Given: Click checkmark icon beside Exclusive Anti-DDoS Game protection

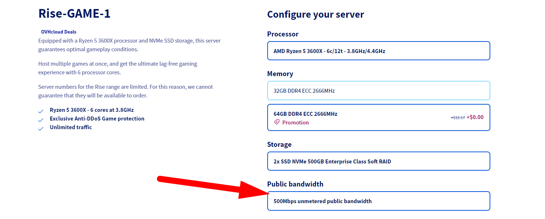Looking at the screenshot, I should pyautogui.click(x=41, y=120).
